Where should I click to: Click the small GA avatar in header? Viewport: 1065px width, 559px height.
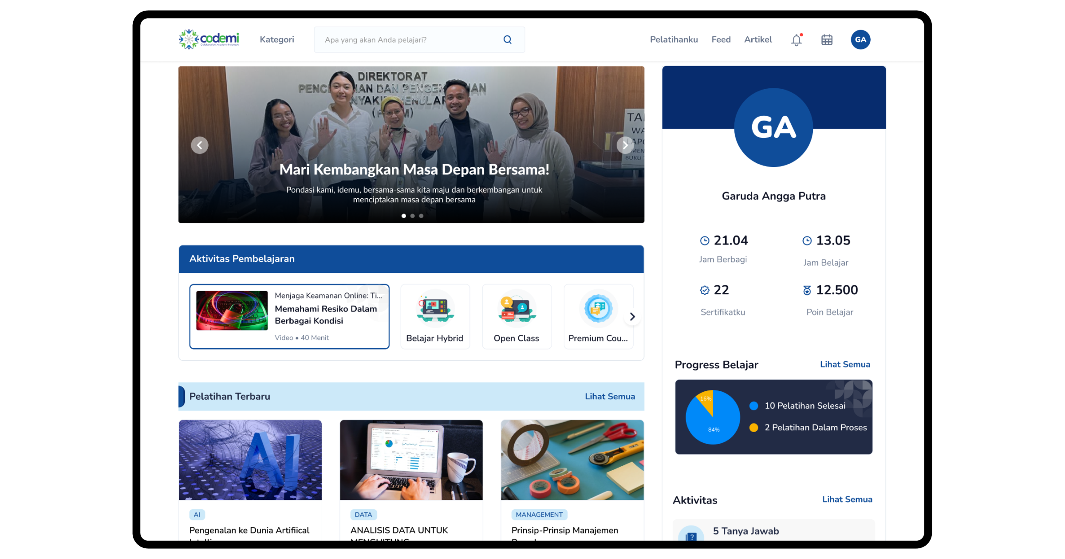pos(860,39)
